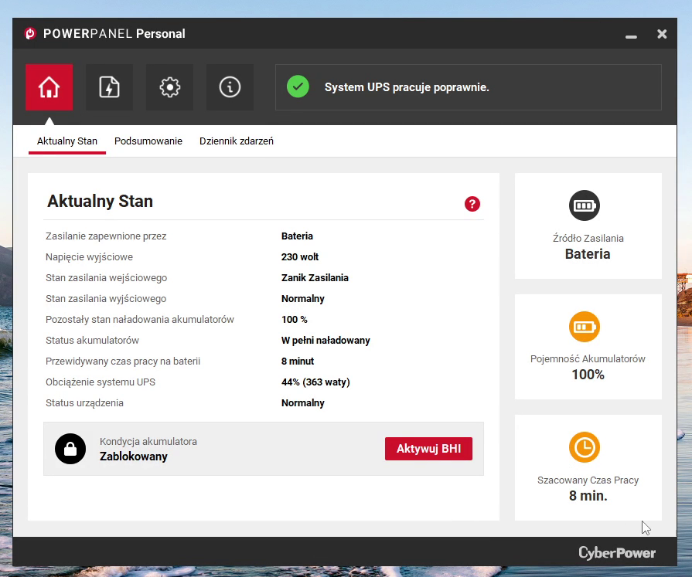Open the settings gear icon
Image resolution: width=692 pixels, height=577 pixels.
point(169,87)
